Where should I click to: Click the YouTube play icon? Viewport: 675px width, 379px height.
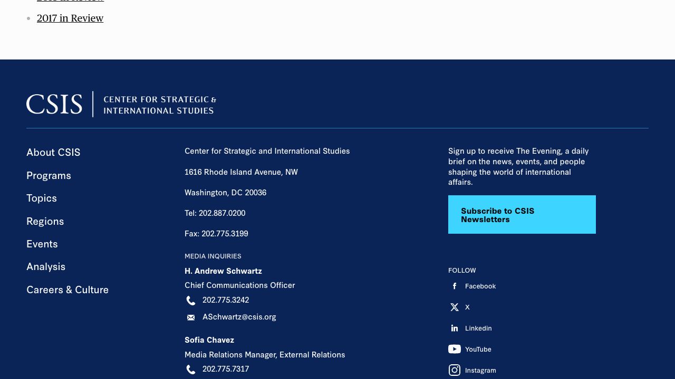(x=455, y=349)
